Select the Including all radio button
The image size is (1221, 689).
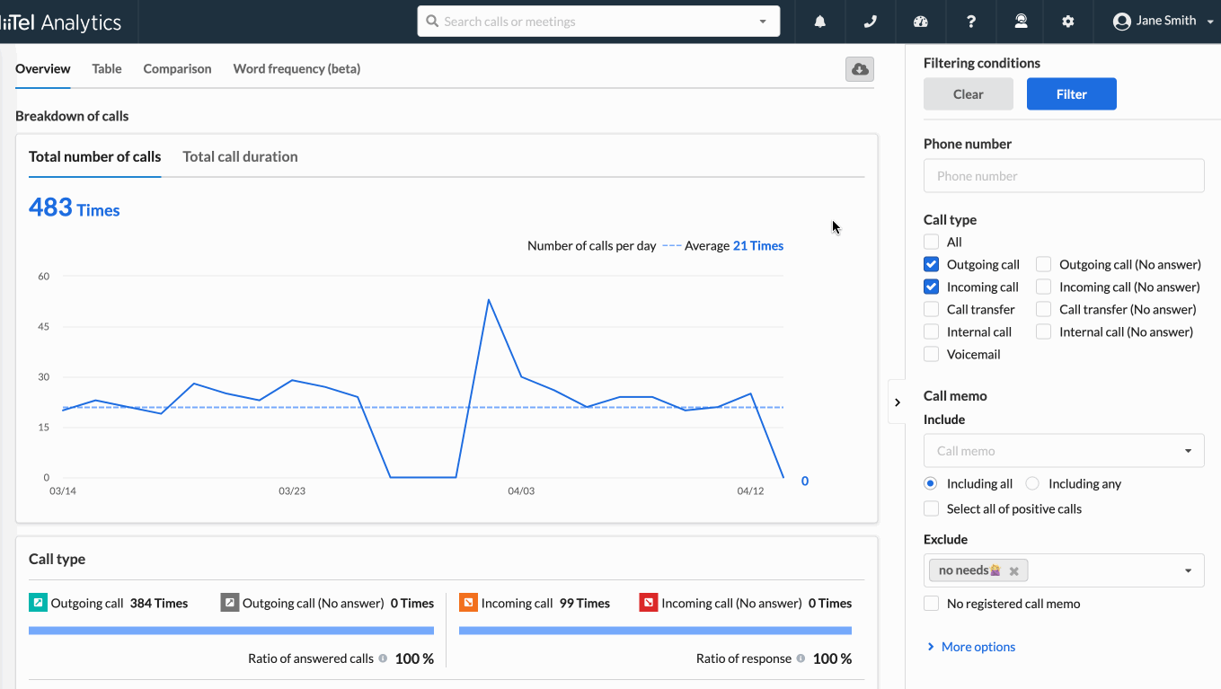(x=931, y=483)
